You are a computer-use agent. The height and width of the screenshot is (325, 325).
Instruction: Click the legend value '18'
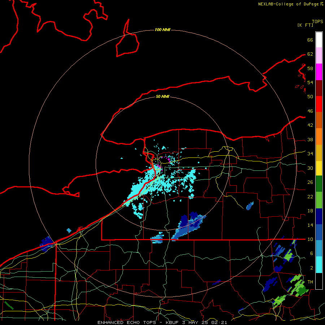(x=310, y=211)
